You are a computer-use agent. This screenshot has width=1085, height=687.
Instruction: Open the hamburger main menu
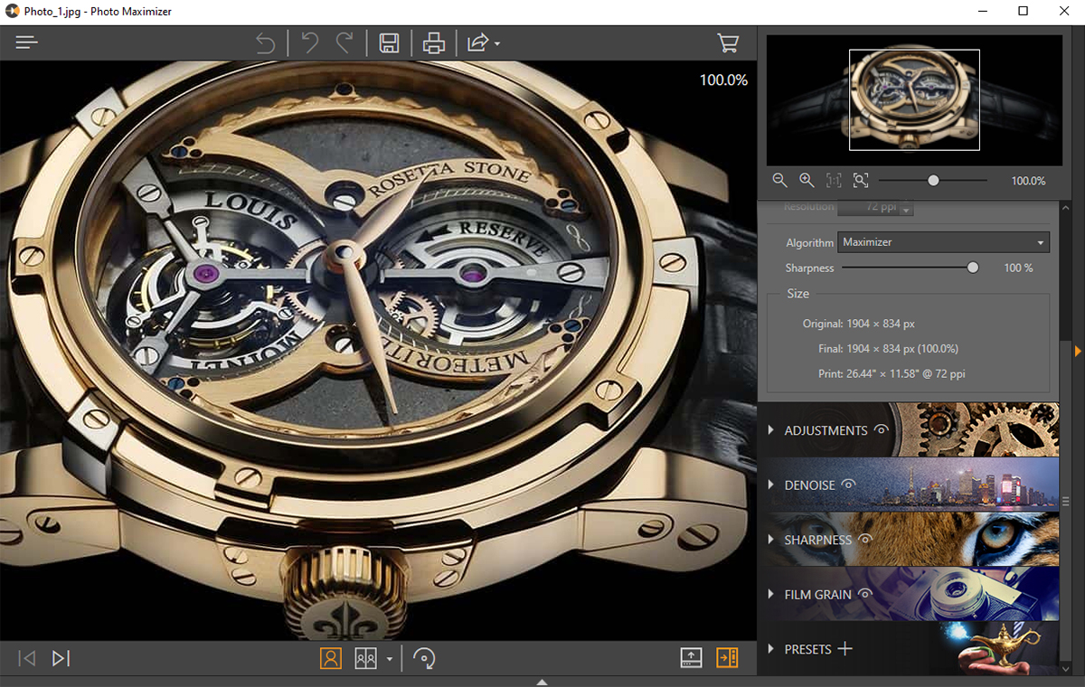27,42
